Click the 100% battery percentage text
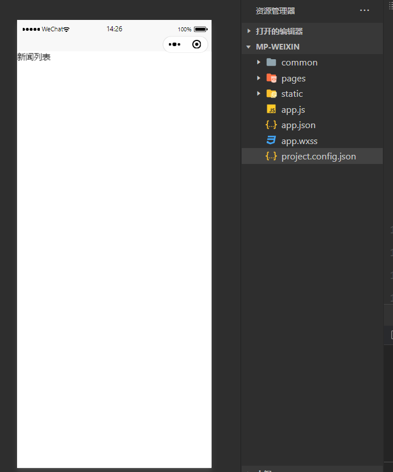The height and width of the screenshot is (472, 393). [x=185, y=29]
